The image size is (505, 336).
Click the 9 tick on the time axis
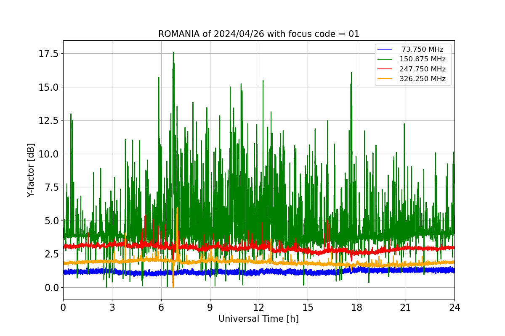[210, 307]
